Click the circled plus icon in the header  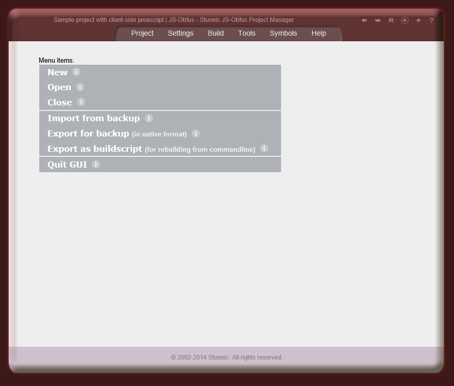click(x=405, y=20)
